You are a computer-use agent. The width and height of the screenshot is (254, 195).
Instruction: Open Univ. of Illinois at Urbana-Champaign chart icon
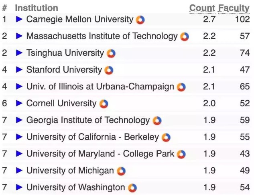pyautogui.click(x=181, y=87)
